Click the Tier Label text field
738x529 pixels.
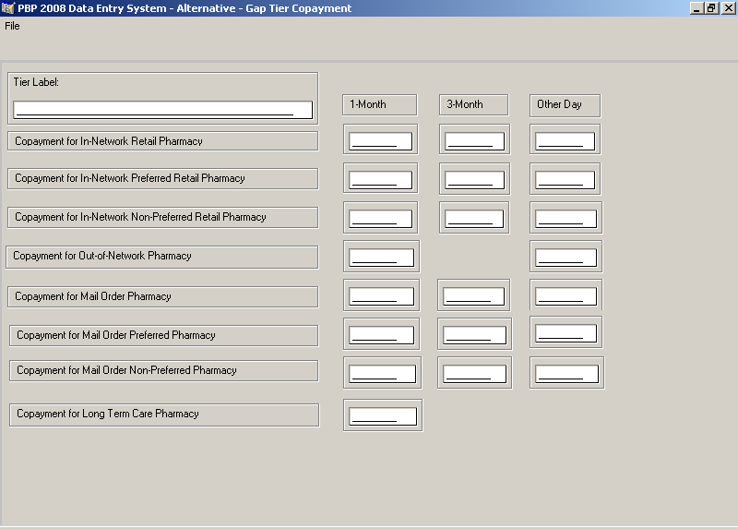point(162,110)
